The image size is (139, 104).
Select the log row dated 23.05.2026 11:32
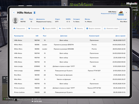coord(69,58)
